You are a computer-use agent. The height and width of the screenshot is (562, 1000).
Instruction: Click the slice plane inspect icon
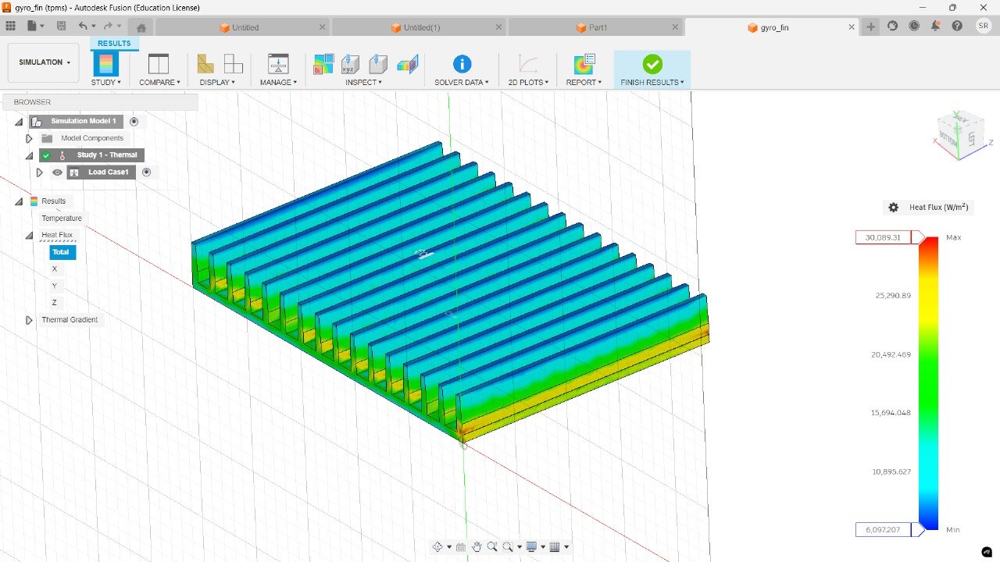point(407,64)
